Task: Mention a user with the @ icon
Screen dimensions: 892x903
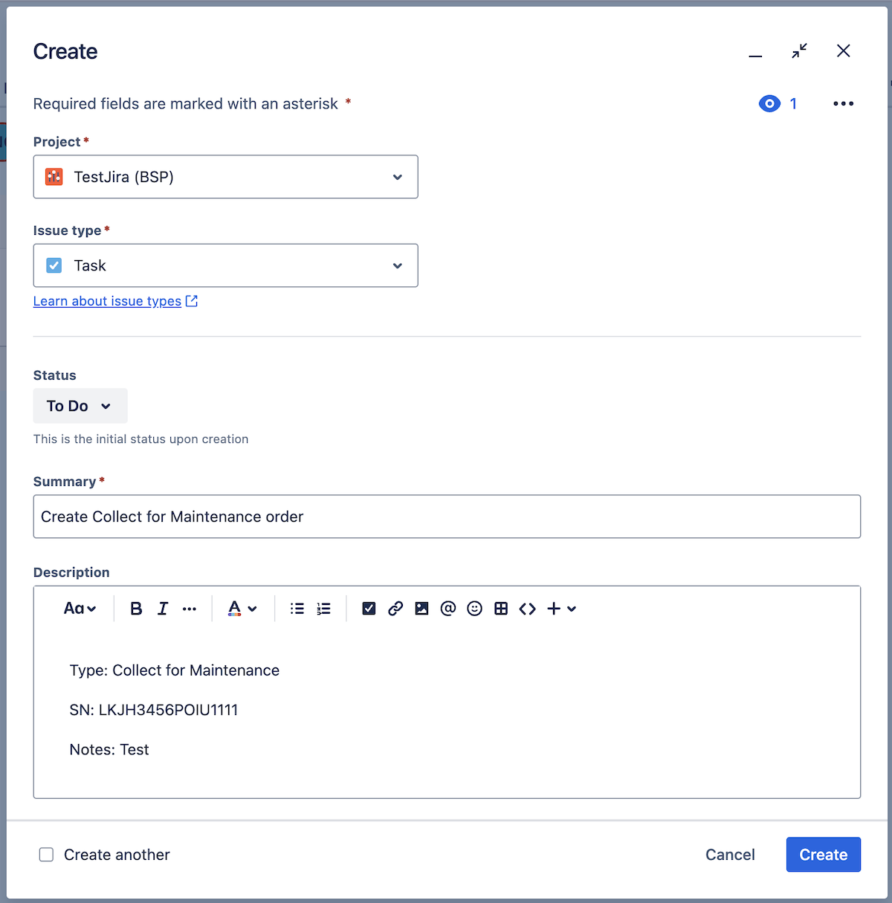Action: pos(447,608)
